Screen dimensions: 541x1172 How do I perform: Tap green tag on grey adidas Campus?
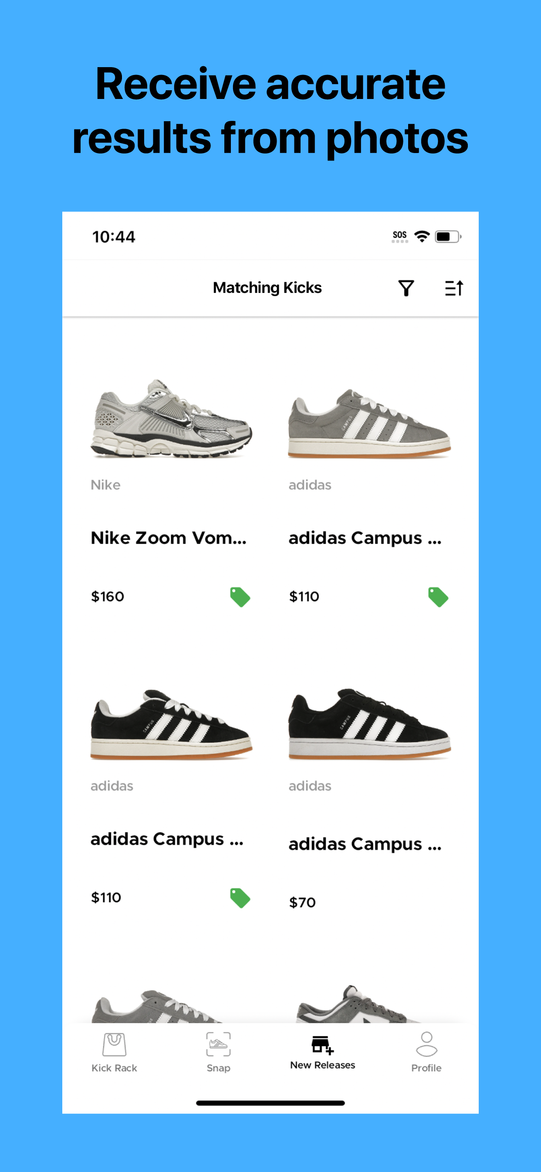[438, 597]
